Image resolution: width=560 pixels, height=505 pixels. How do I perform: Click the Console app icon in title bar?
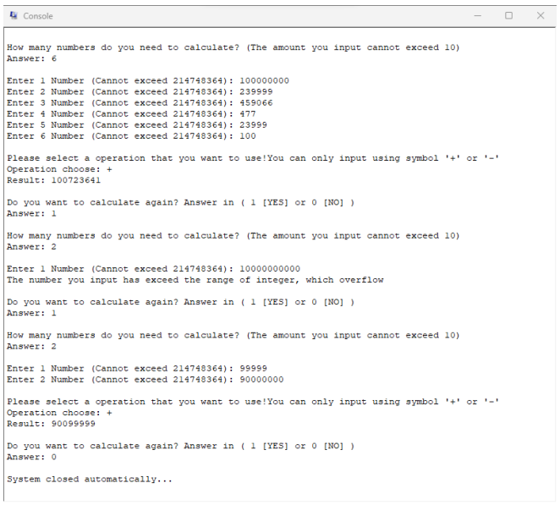pos(14,16)
